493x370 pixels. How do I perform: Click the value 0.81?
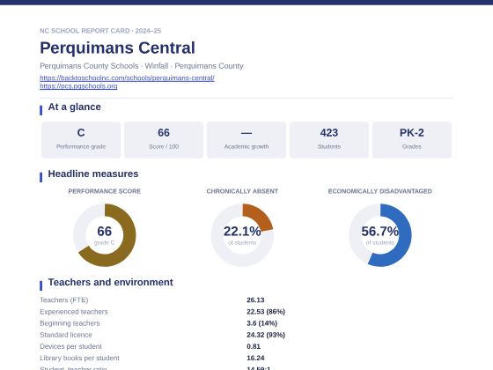point(254,347)
